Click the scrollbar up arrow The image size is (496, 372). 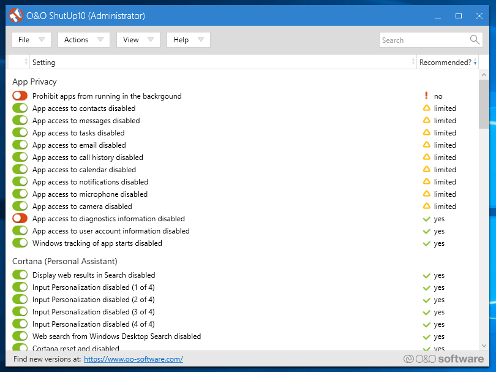point(484,75)
